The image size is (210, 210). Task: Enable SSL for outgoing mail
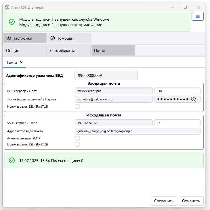coord(77,144)
